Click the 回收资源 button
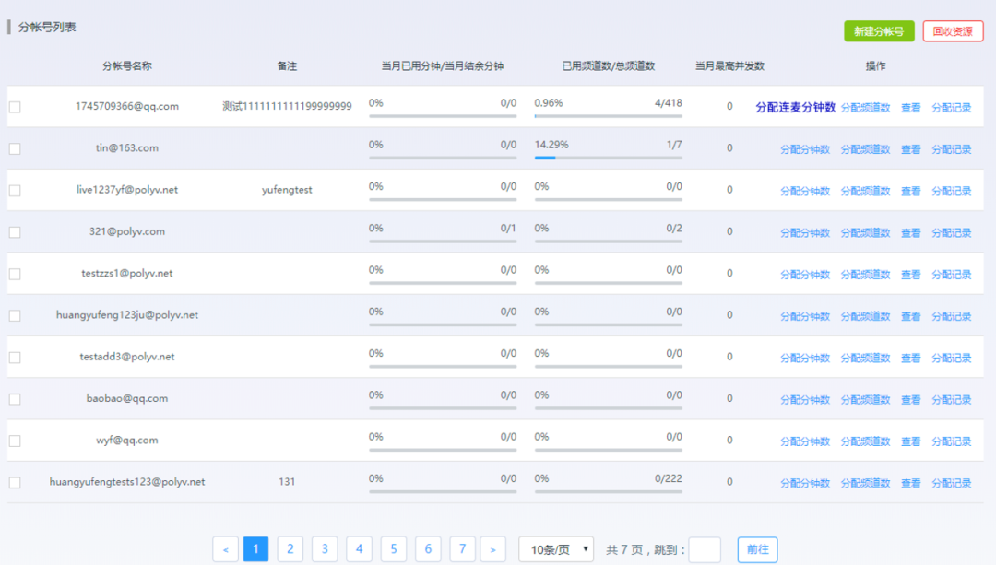The height and width of the screenshot is (565, 996). tap(953, 31)
